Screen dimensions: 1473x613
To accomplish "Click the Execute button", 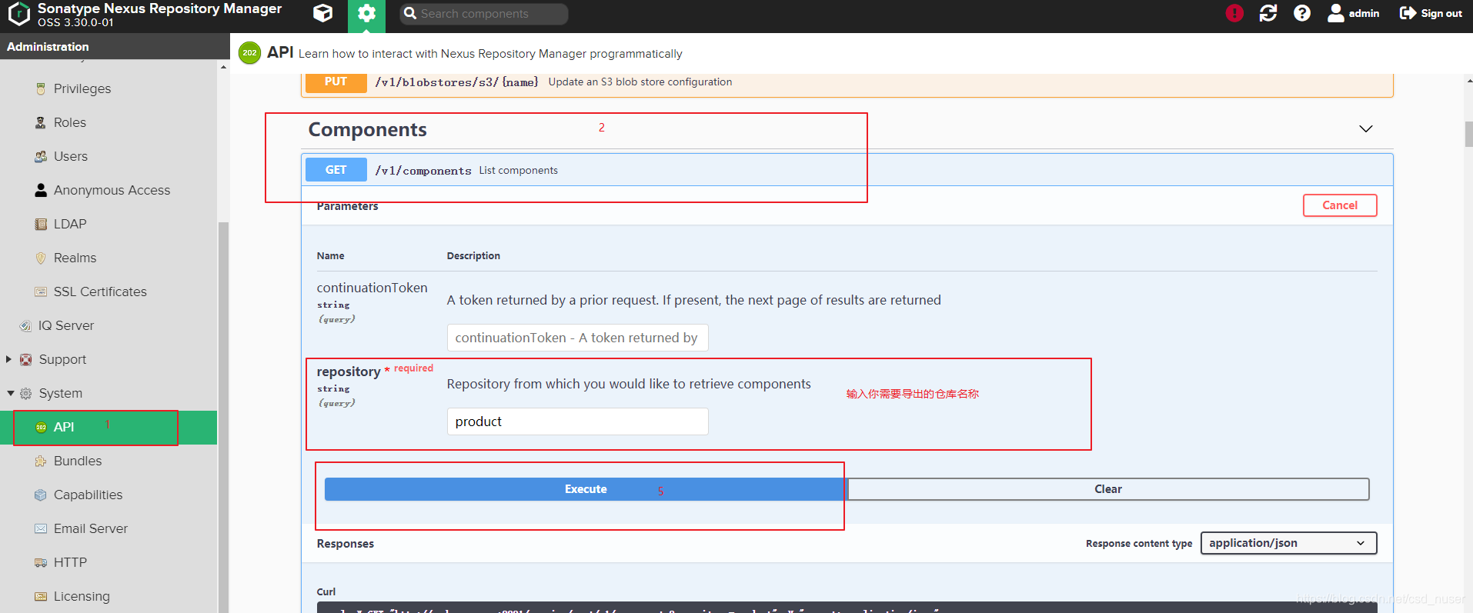I will [x=586, y=489].
